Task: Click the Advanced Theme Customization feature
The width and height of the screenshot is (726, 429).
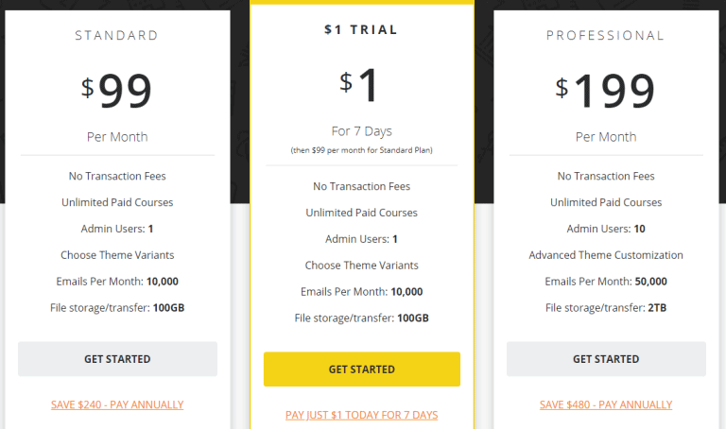Action: coord(606,255)
